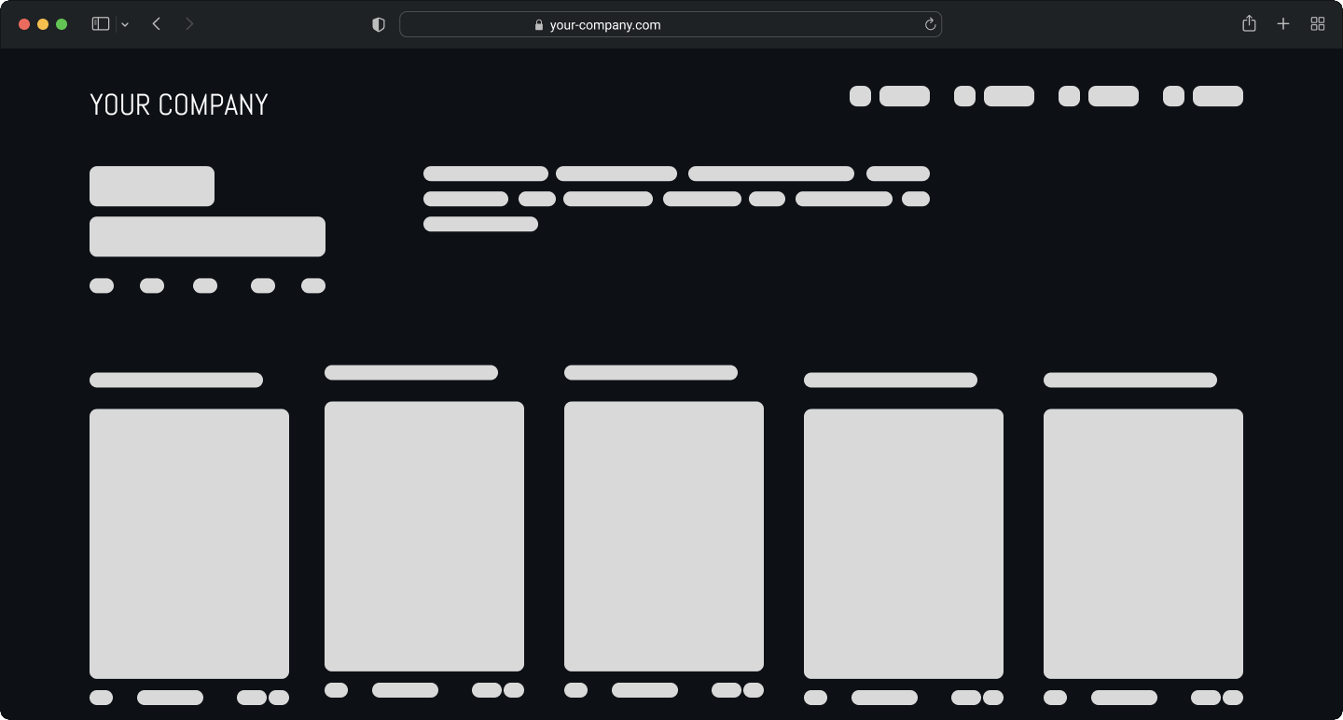Click first small pill under hero heading
The image size is (1343, 720).
pyautogui.click(x=102, y=285)
